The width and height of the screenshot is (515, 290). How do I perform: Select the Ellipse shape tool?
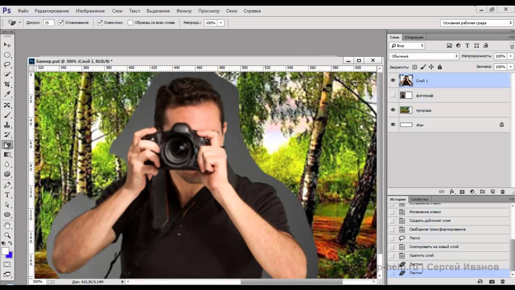click(x=7, y=215)
